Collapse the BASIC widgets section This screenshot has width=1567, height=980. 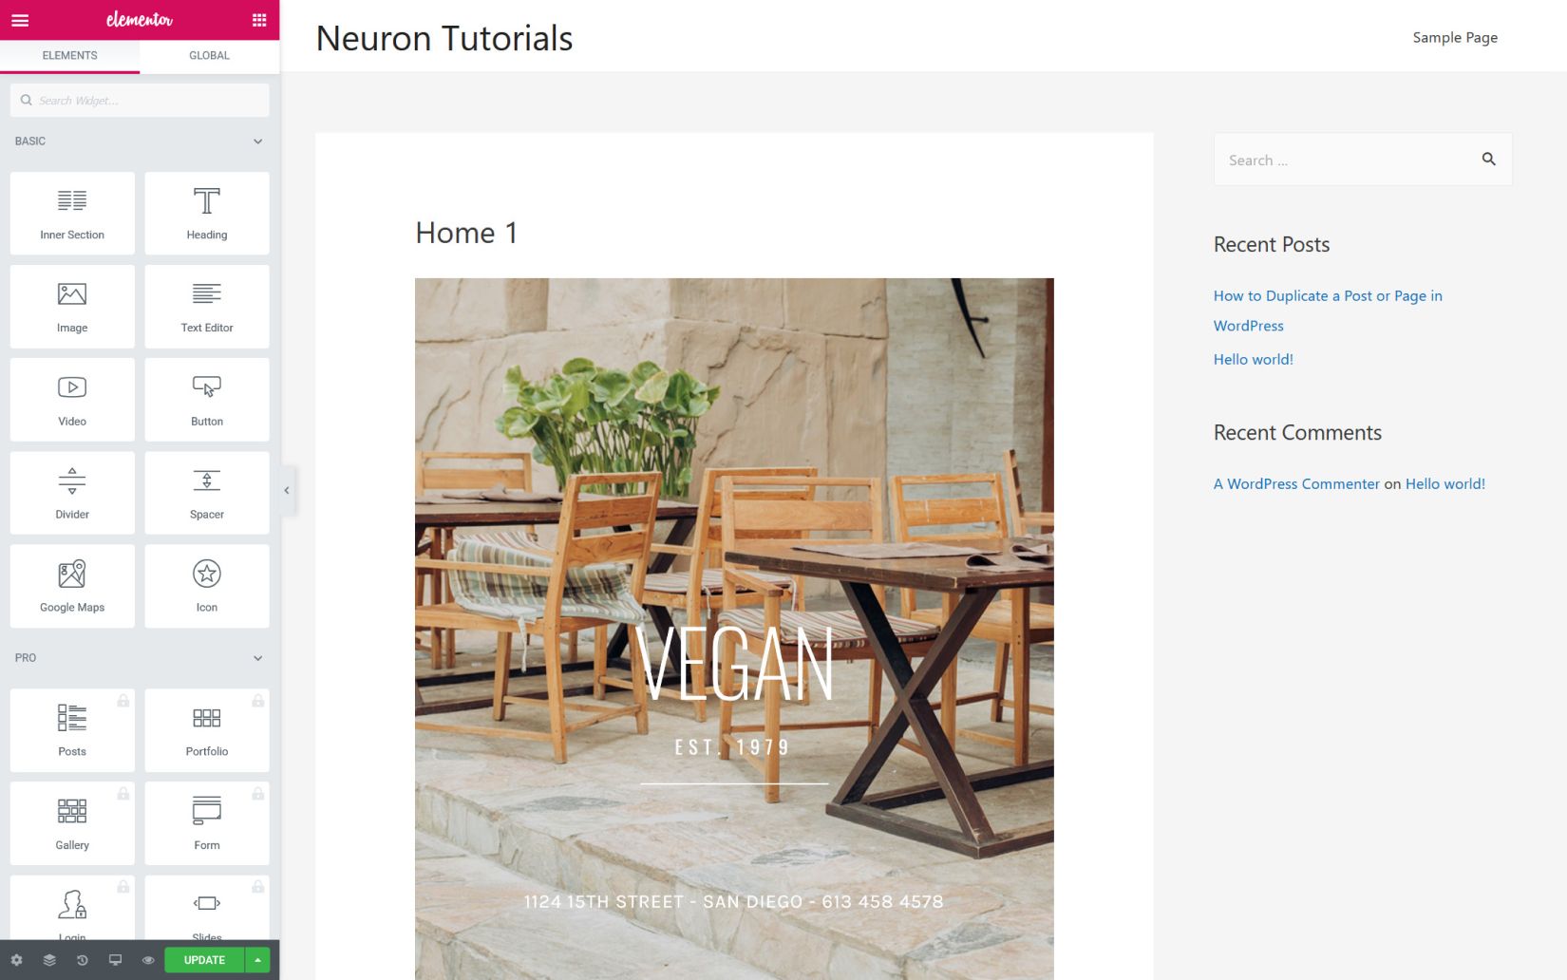tap(256, 141)
